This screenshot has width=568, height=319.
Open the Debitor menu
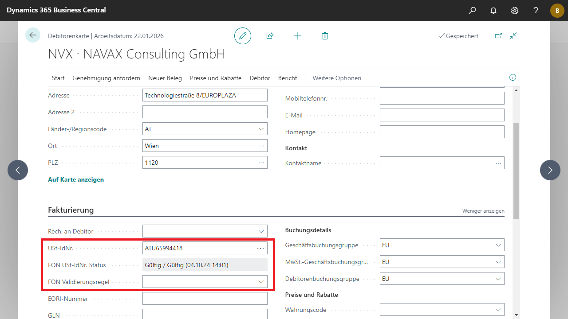[260, 78]
